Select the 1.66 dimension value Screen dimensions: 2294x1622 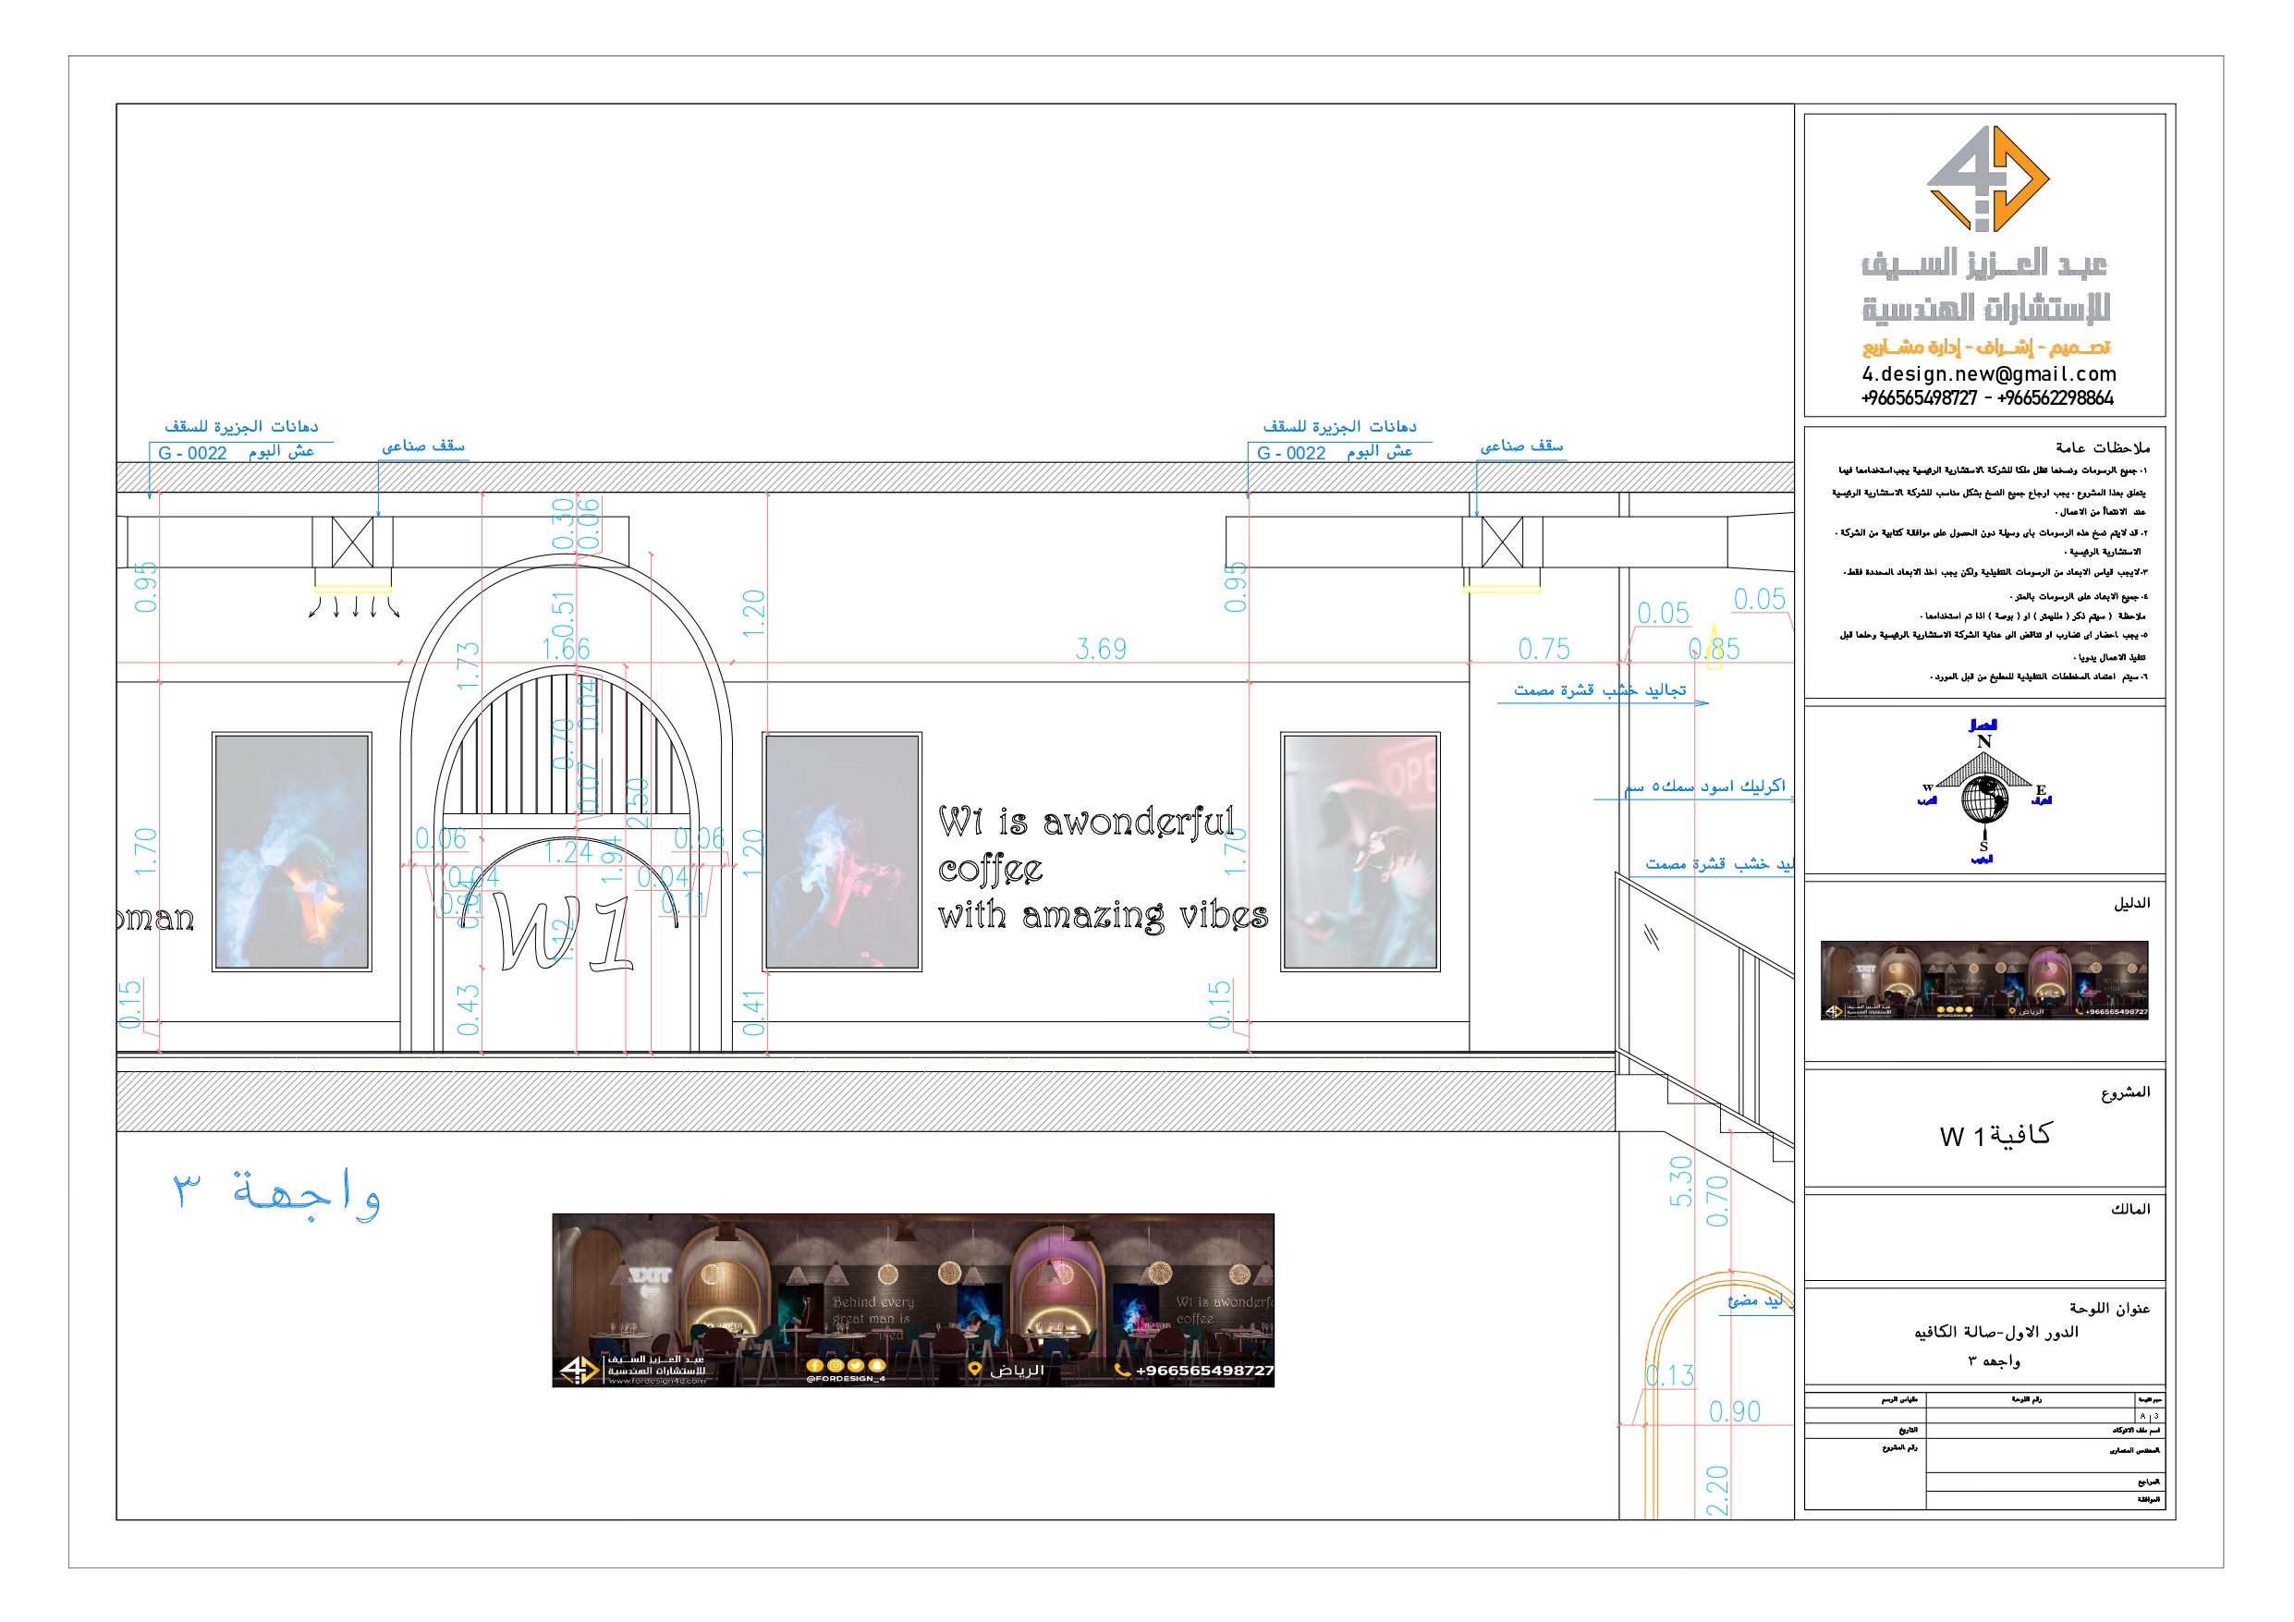coord(567,650)
